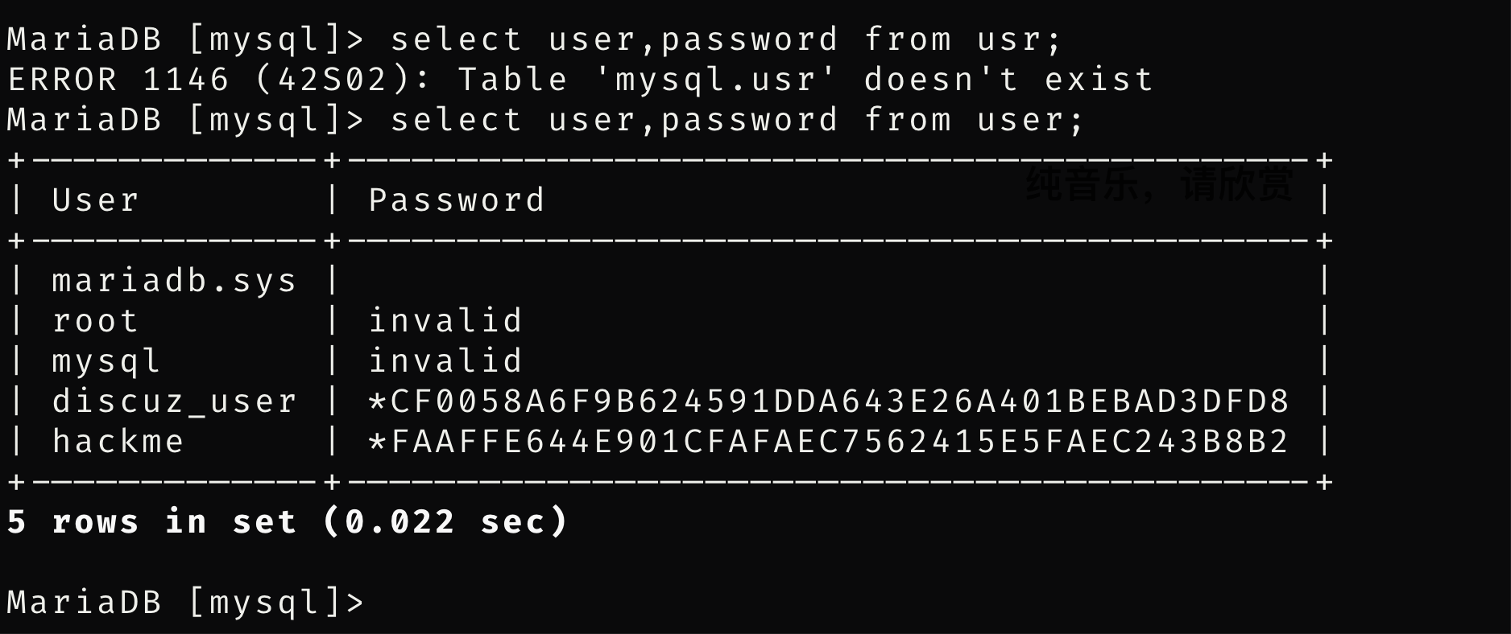Click the empty password cell of mariadb.sys

click(829, 281)
